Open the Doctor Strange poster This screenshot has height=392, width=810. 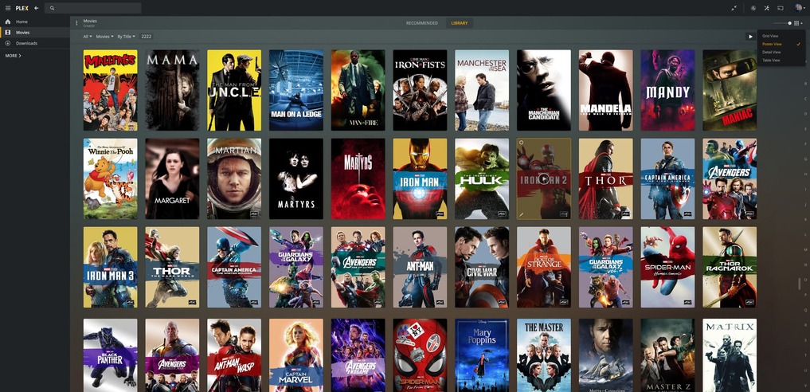pyautogui.click(x=543, y=267)
